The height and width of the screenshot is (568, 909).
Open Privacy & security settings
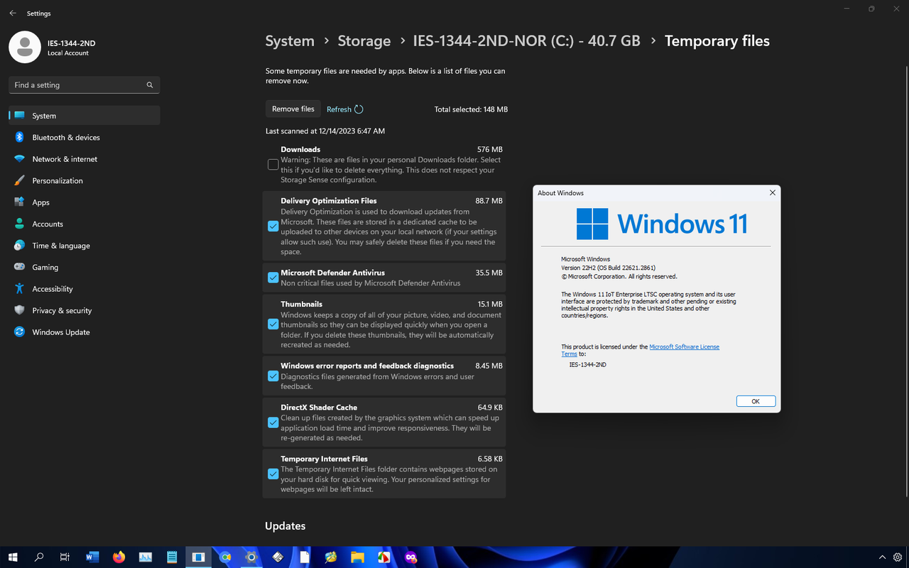click(85, 310)
